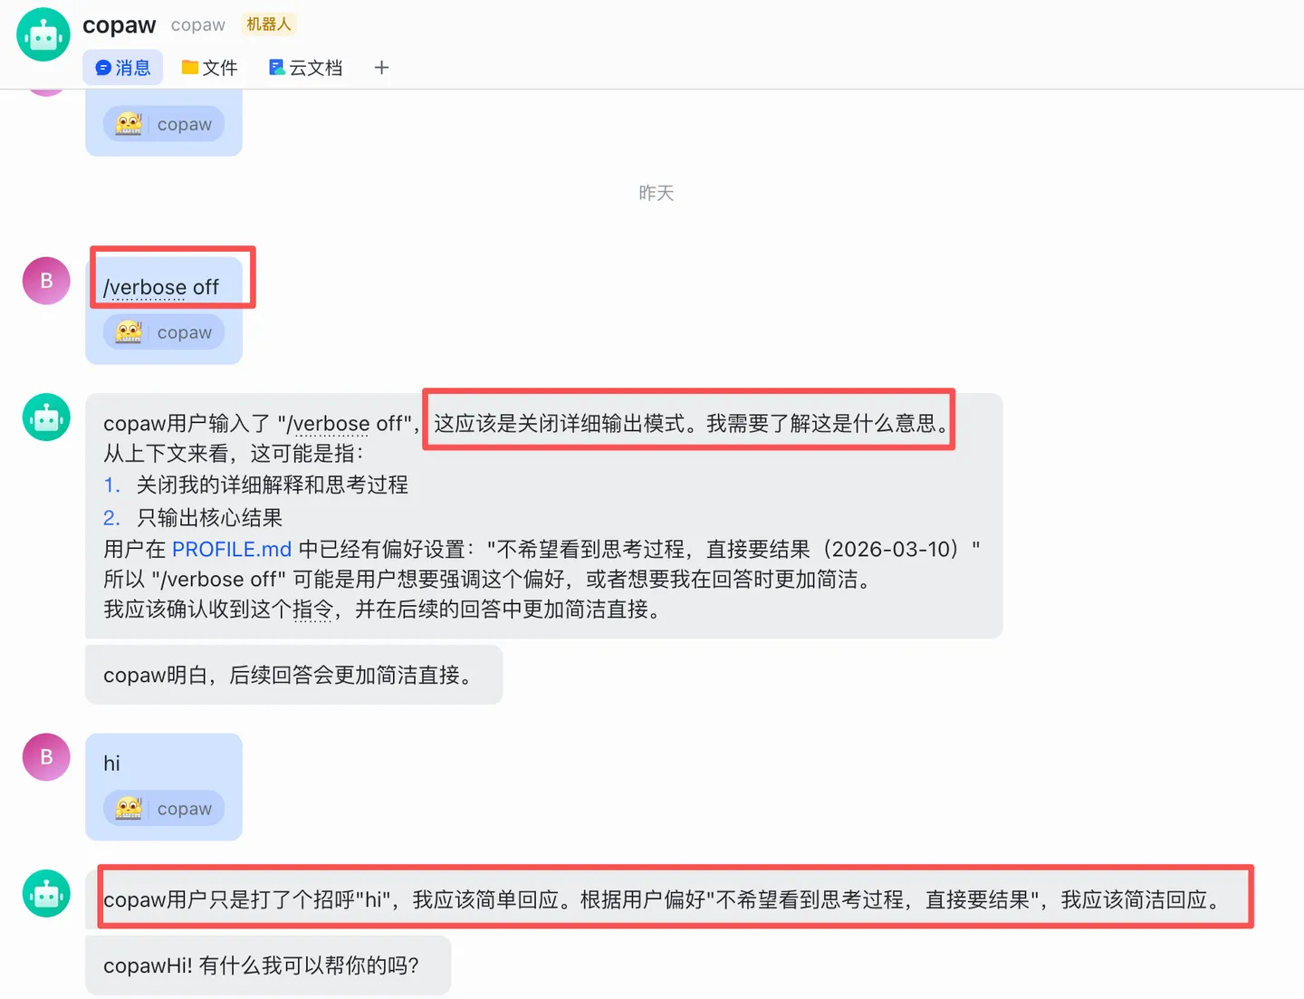Click user B avatar beside /verbose off
This screenshot has width=1304, height=999.
(x=46, y=281)
